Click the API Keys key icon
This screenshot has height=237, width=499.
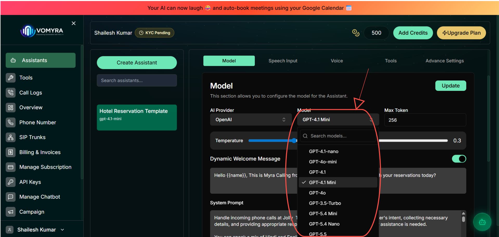(11, 182)
